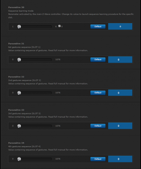Image resolution: width=141 pixels, height=169 pixels.
Task: Select the '3rd gestures sequence (SLOT 3)' text
Action: click(x=24, y=113)
